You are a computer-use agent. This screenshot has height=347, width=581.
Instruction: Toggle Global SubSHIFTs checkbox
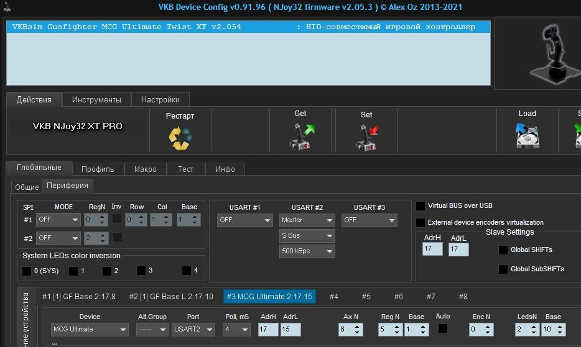click(x=503, y=269)
